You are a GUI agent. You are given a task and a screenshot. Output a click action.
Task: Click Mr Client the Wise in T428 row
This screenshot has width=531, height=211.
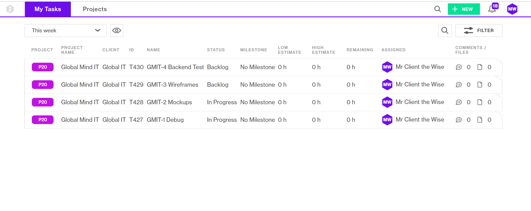click(420, 102)
